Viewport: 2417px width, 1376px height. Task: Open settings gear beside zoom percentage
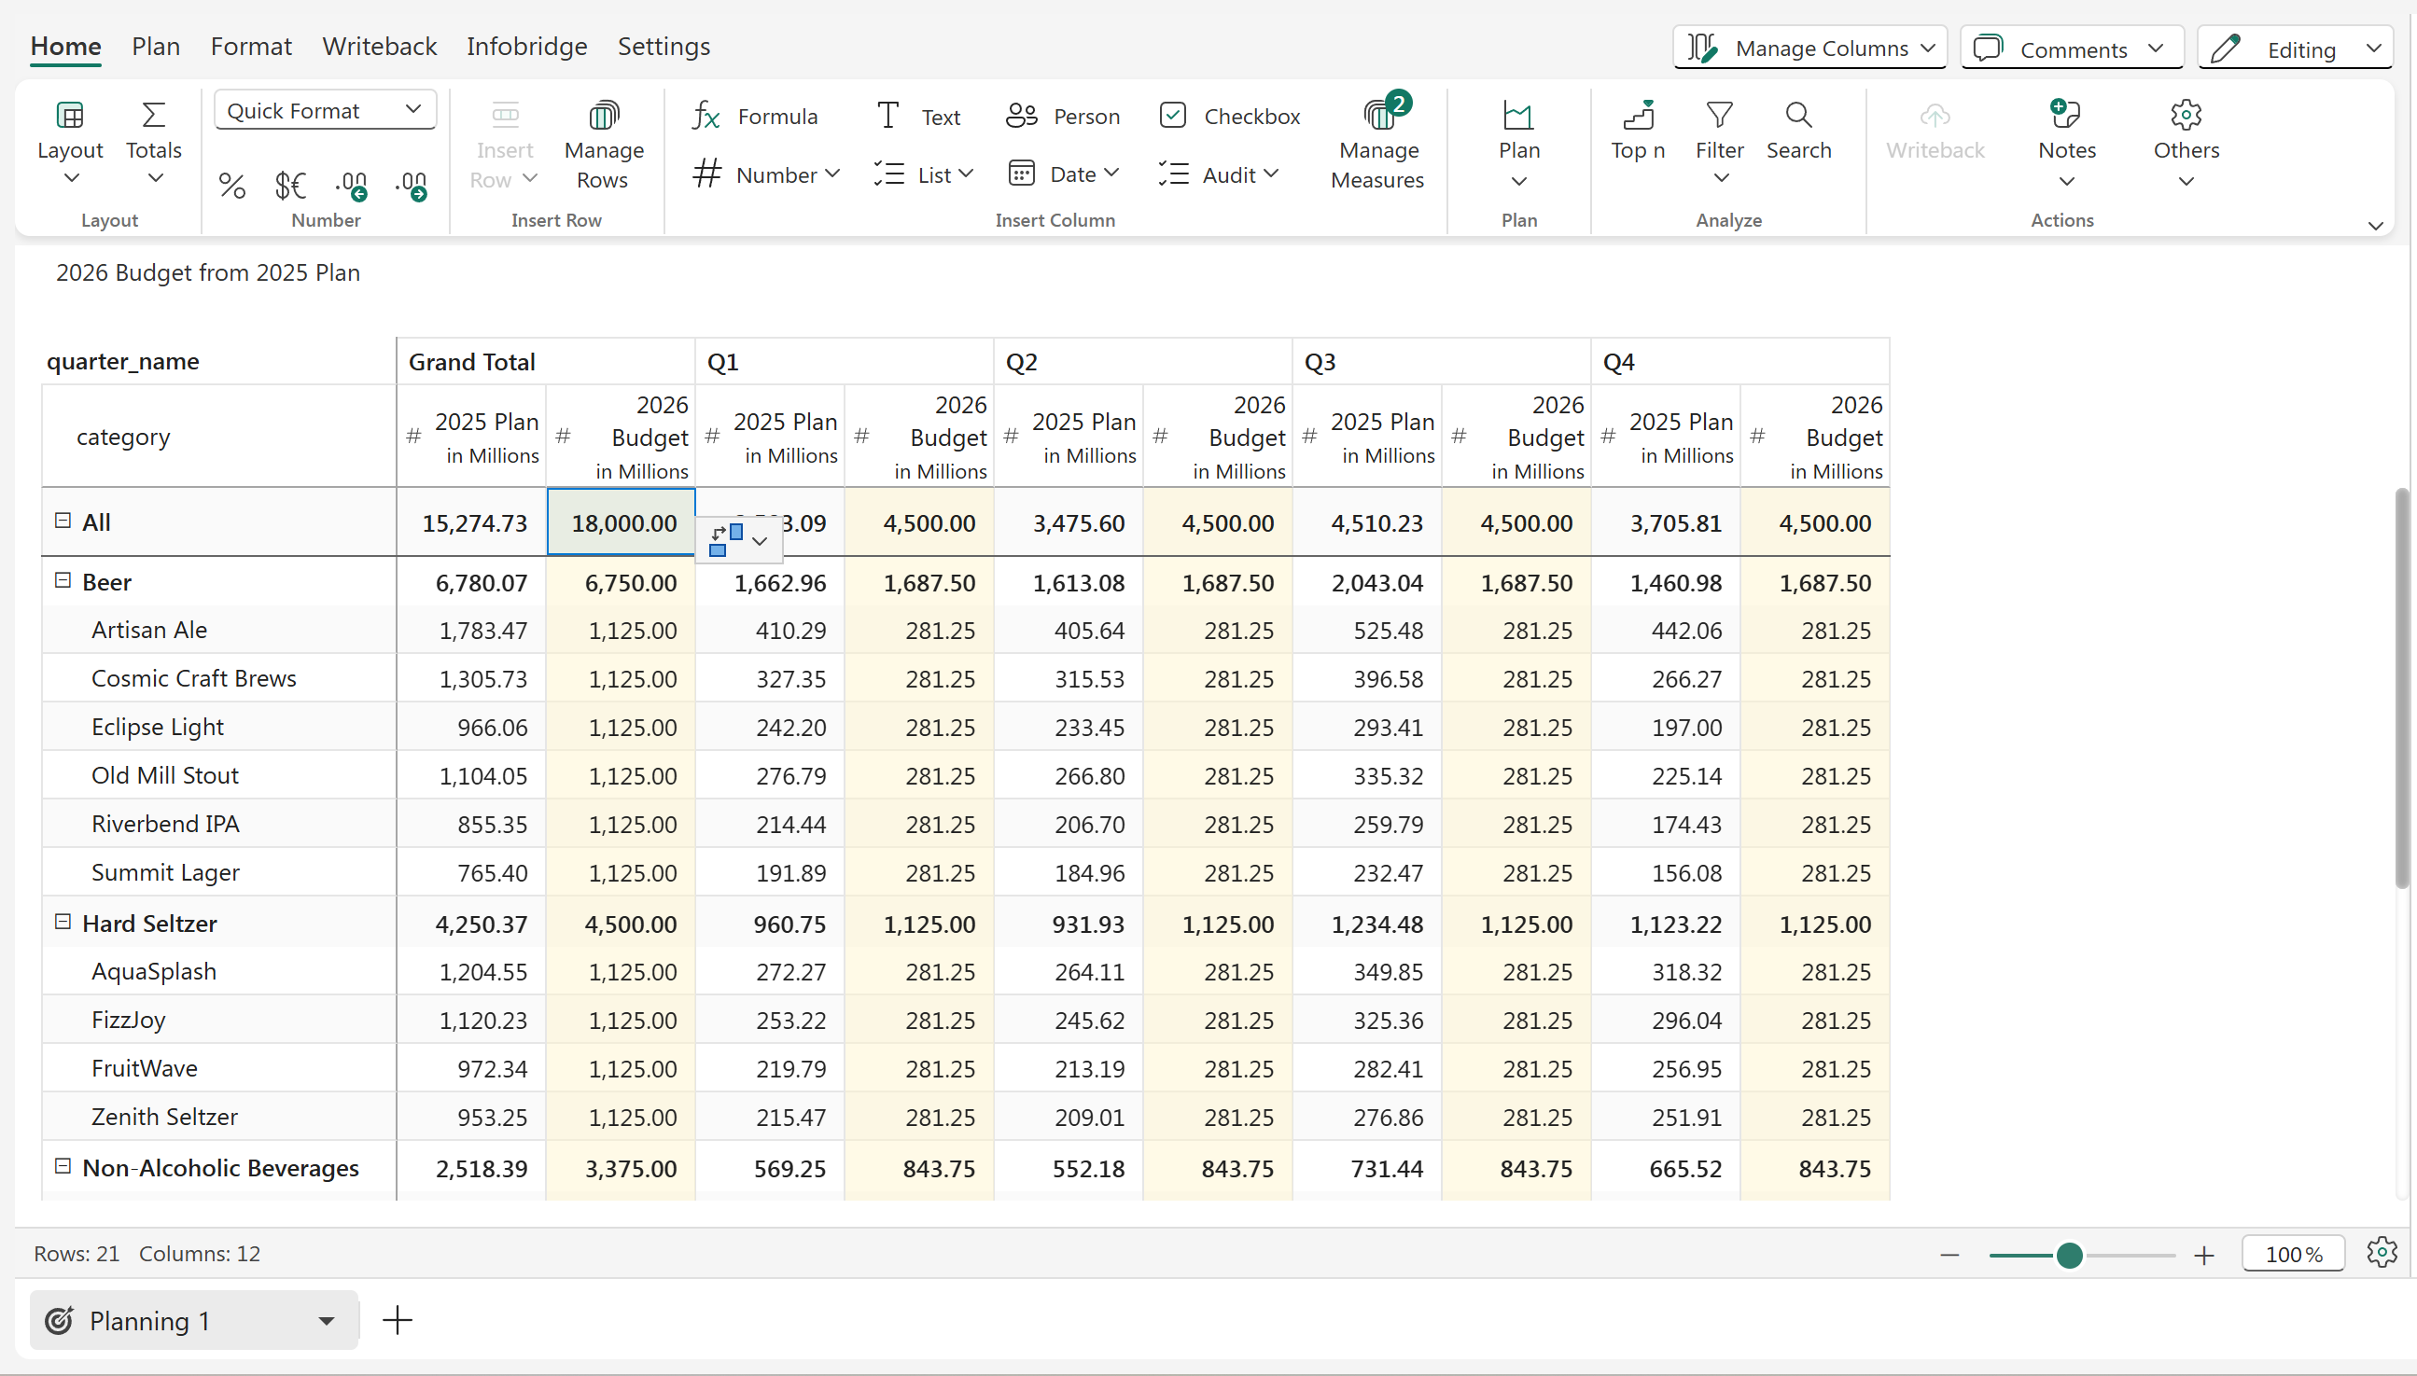point(2382,1252)
